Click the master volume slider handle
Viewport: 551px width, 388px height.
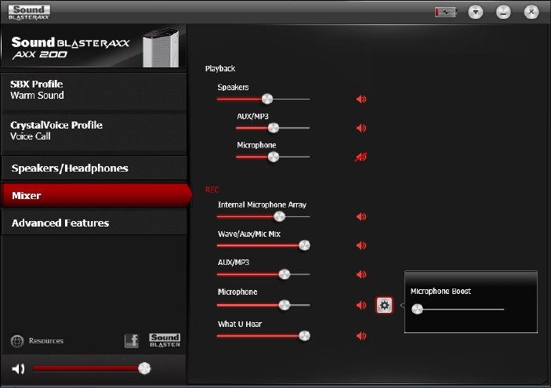tap(144, 368)
